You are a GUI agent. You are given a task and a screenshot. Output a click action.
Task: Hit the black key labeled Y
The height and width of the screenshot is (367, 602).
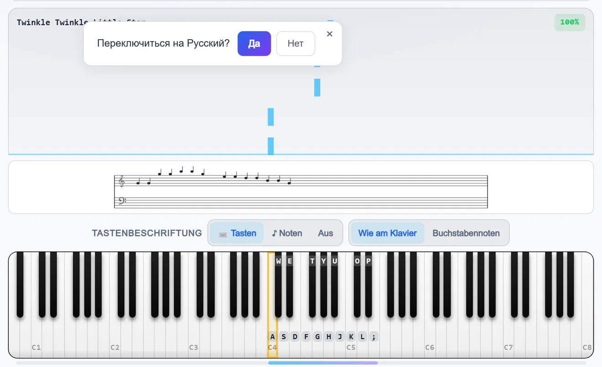click(x=323, y=285)
